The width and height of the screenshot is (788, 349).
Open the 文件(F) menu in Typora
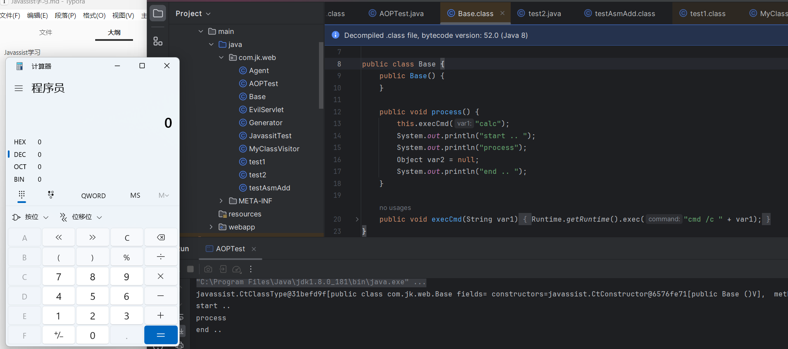tap(10, 16)
